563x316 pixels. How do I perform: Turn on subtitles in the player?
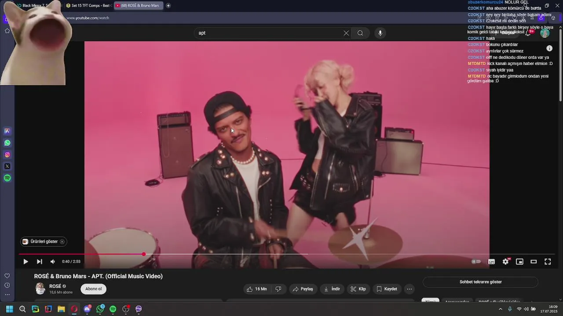click(x=492, y=262)
